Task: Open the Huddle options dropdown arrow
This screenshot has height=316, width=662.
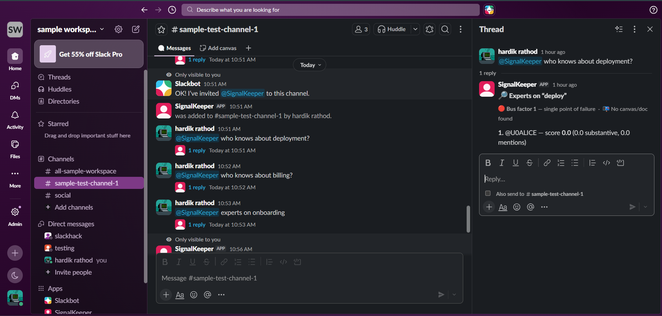Action: tap(416, 29)
